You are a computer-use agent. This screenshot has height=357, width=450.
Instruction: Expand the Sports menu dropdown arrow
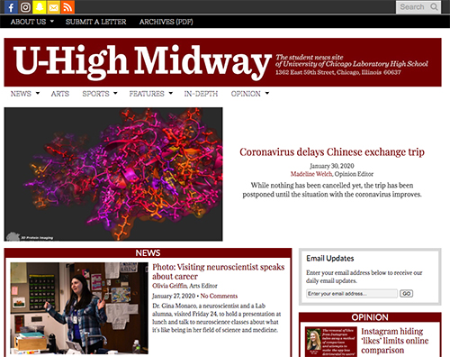[x=115, y=94]
